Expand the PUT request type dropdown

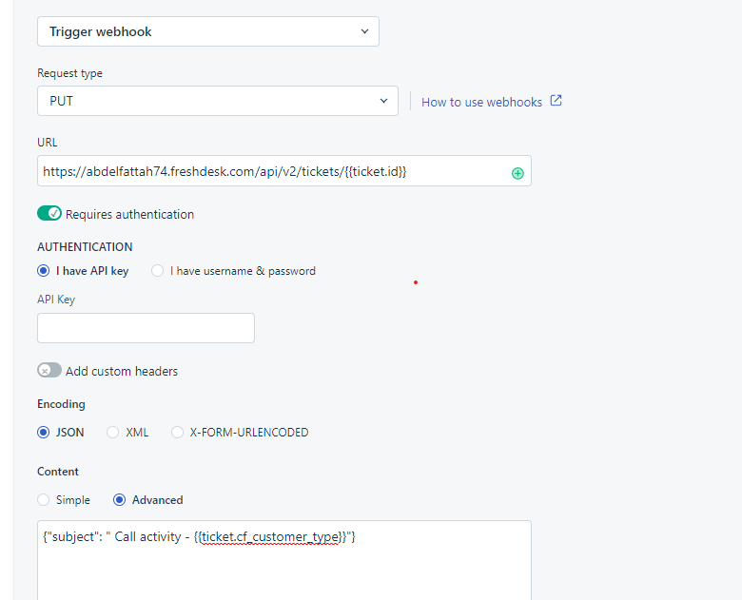pos(218,101)
